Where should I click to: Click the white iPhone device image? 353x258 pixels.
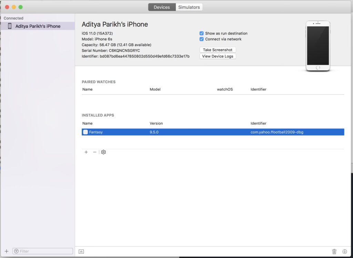(x=318, y=46)
